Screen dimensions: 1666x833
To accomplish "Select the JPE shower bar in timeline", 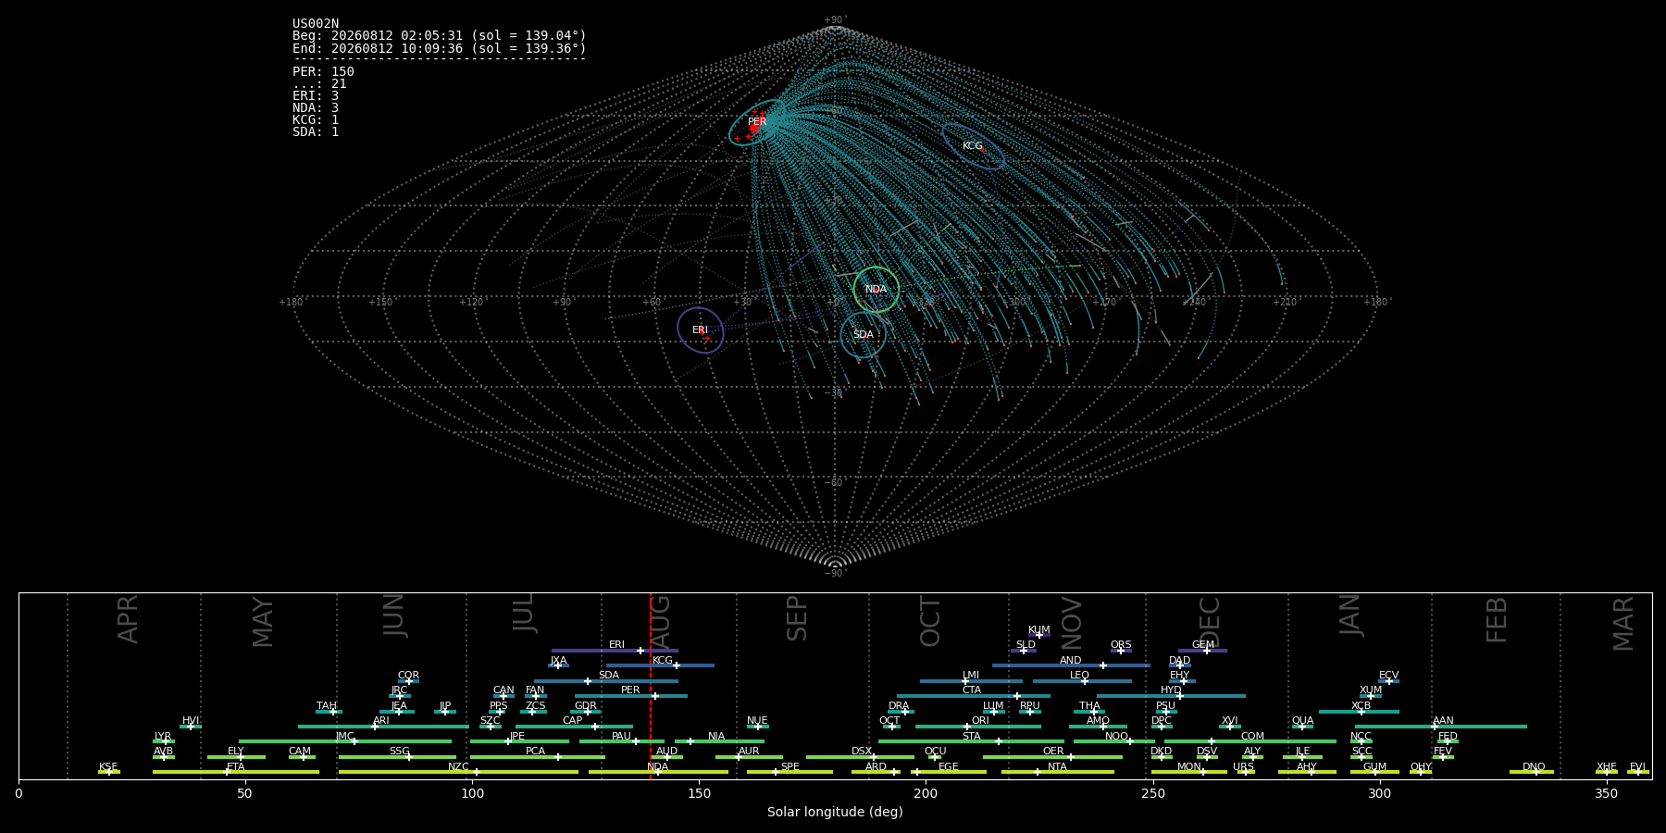I will coord(519,741).
